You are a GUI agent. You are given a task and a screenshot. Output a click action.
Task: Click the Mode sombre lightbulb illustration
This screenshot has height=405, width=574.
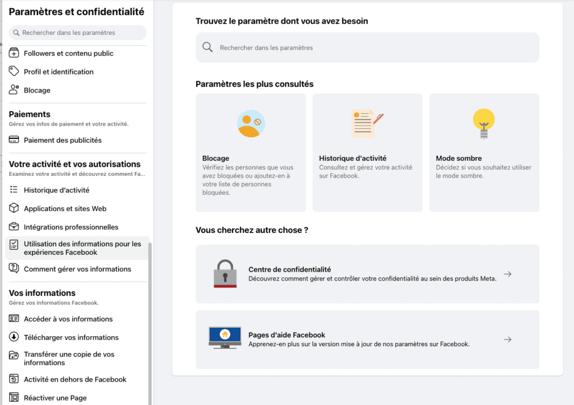[x=484, y=124]
